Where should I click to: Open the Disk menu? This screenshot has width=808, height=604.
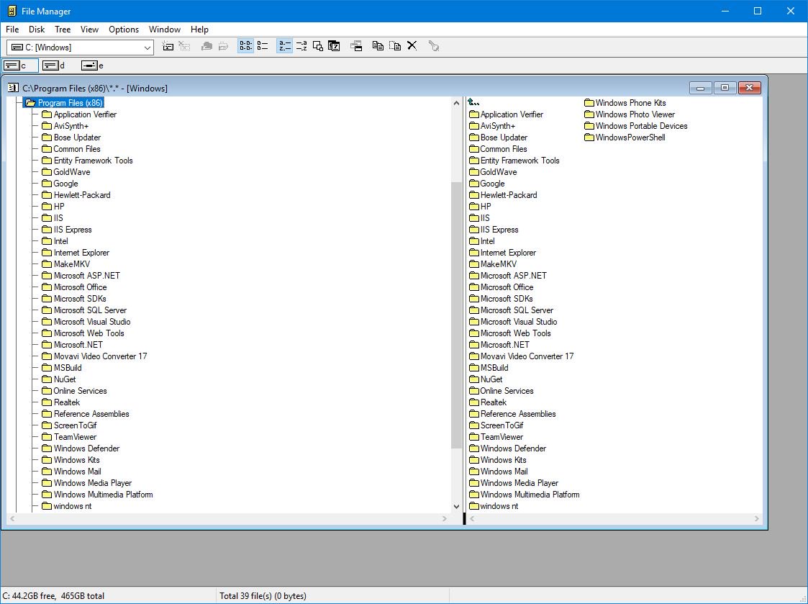pos(37,30)
